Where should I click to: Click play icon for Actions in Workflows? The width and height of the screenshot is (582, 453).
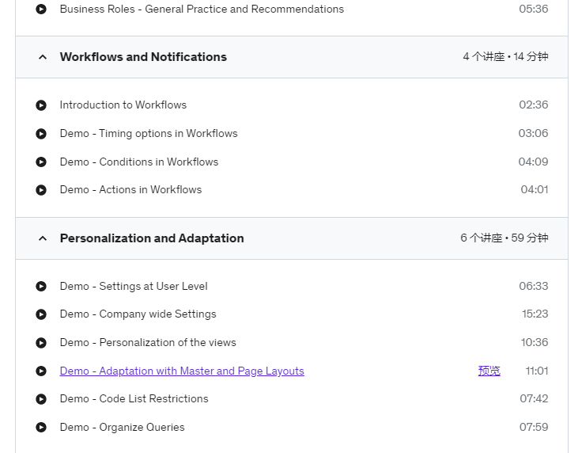click(x=41, y=190)
